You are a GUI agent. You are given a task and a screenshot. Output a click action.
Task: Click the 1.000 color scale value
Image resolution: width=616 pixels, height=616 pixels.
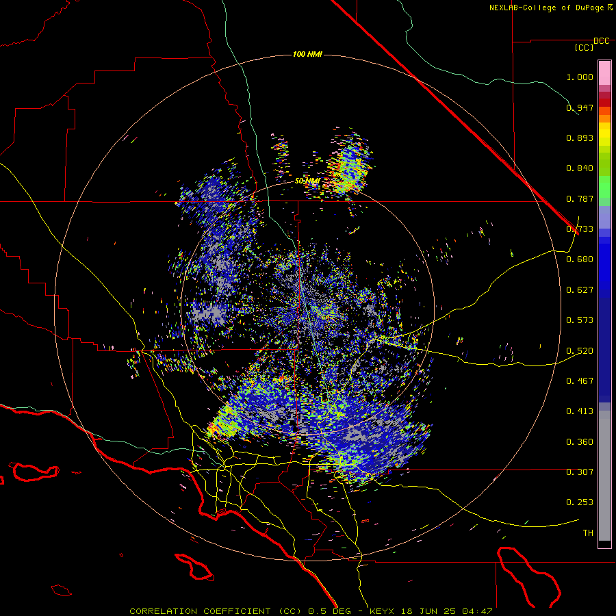tap(580, 77)
